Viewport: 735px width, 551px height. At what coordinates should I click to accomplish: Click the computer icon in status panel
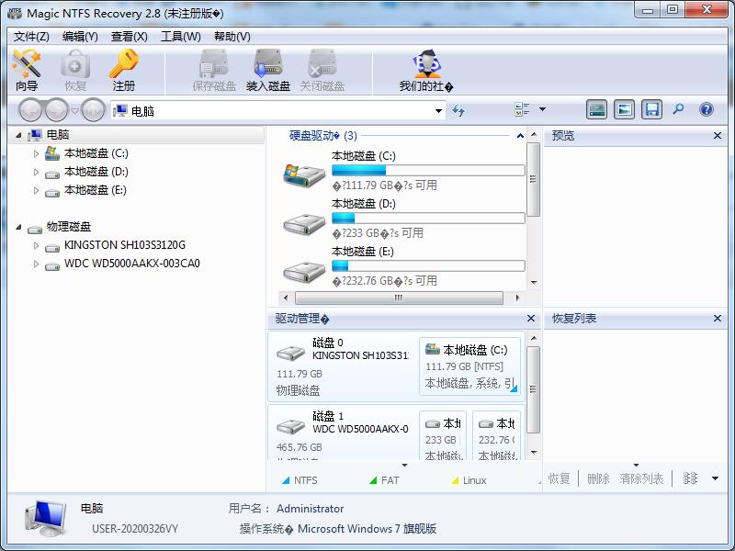pyautogui.click(x=45, y=518)
